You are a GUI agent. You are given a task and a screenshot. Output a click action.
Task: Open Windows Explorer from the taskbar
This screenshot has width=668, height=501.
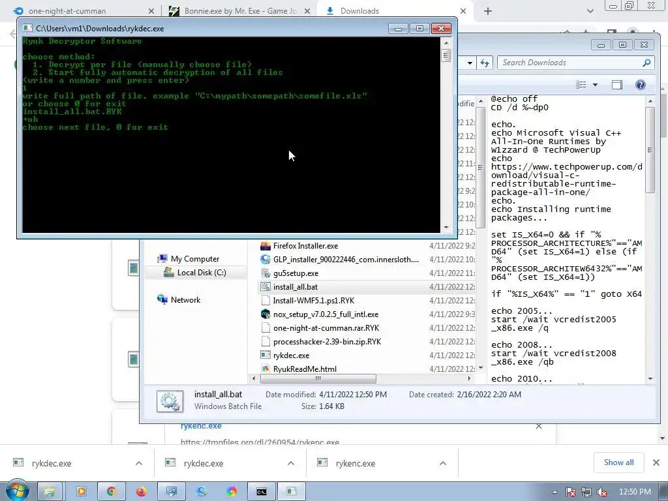tap(50, 492)
